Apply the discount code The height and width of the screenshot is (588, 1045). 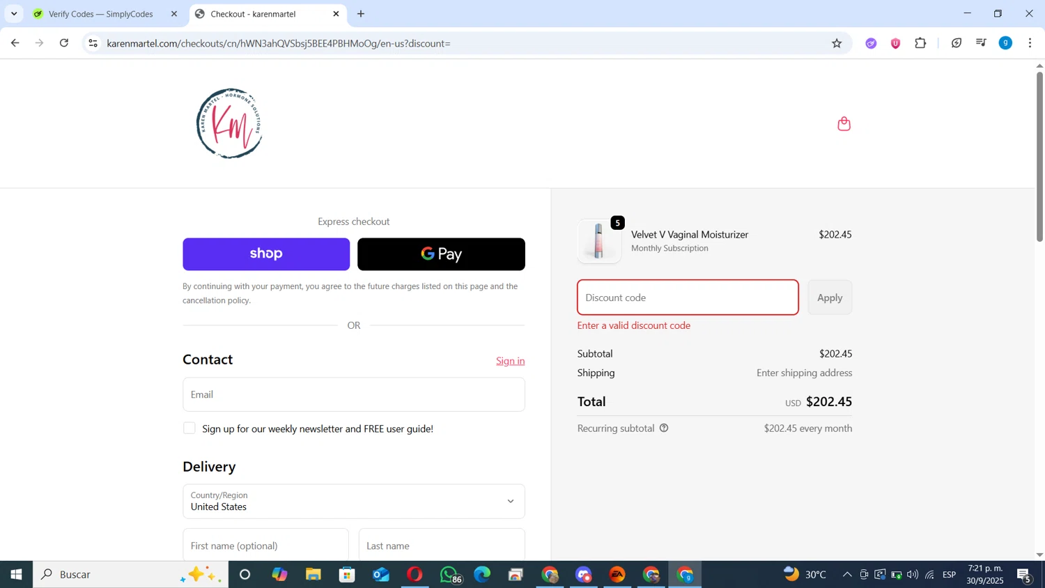click(830, 297)
